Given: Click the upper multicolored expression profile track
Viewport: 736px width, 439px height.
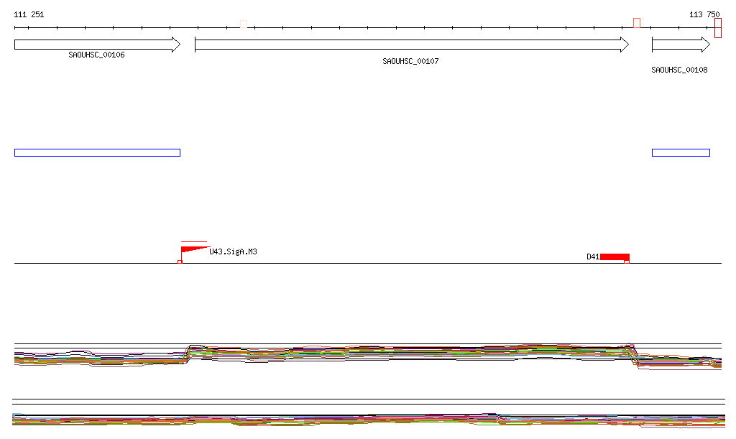Looking at the screenshot, I should coord(359,353).
